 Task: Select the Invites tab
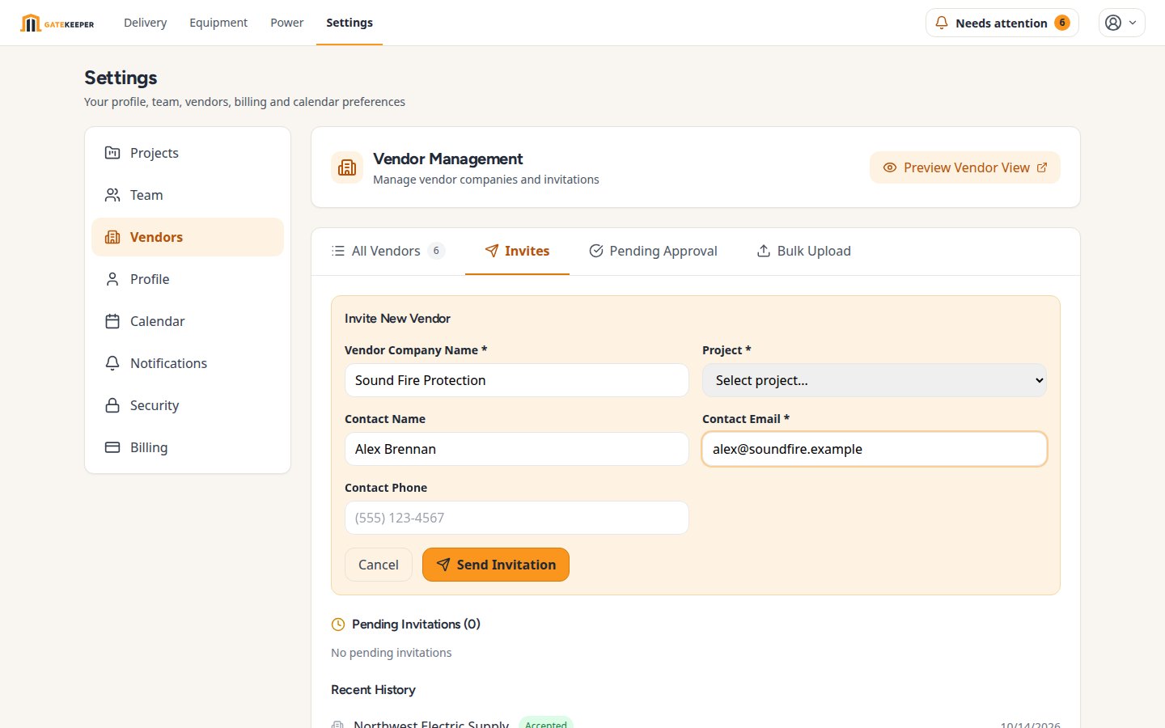pos(517,251)
